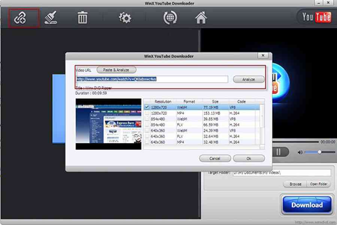Click the Browse button for target folder
Viewport: 337px width, 225px height.
[295, 184]
